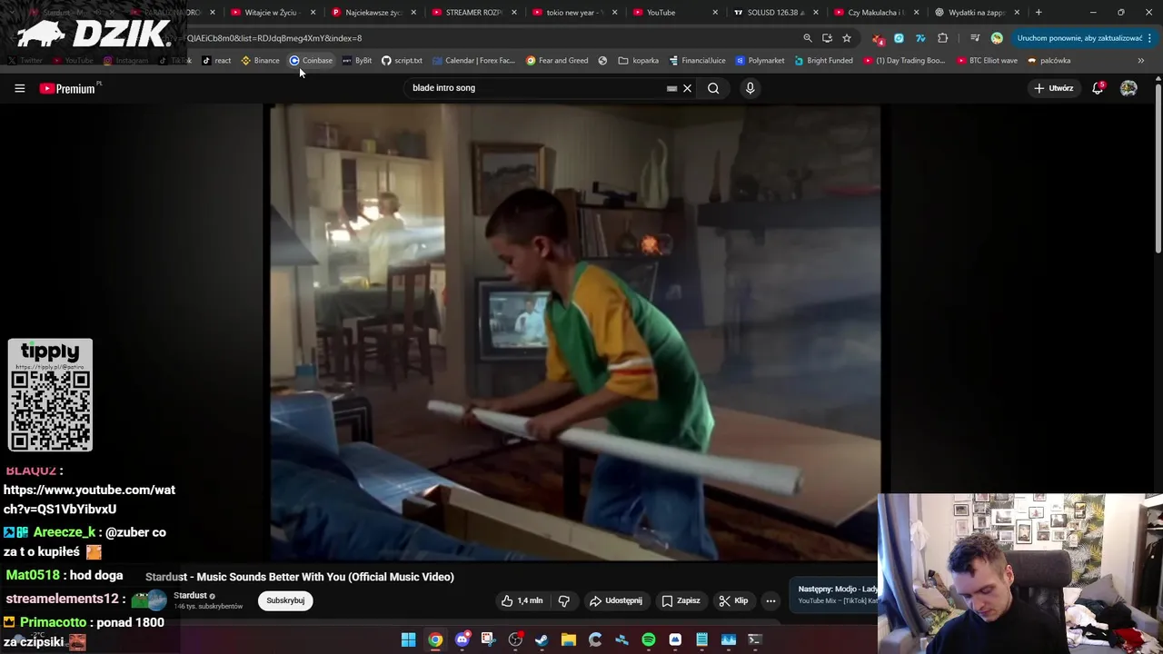The height and width of the screenshot is (654, 1163).
Task: Open the Stardust channel avatar
Action: [156, 600]
